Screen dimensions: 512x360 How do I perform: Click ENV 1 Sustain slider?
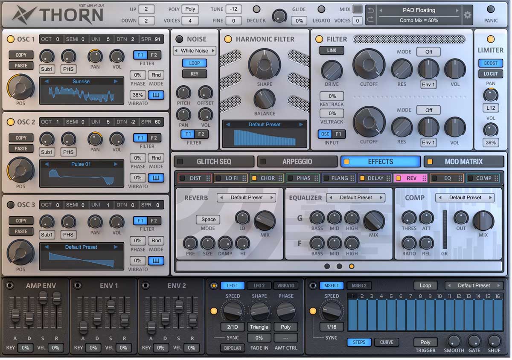(x=111, y=306)
